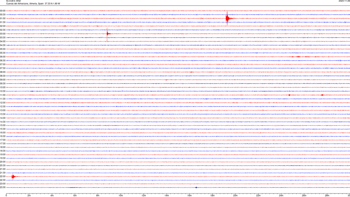The height and width of the screenshot is (197, 350).
Task: Click the 28m tick label on time axis
Action: click(x=327, y=196)
